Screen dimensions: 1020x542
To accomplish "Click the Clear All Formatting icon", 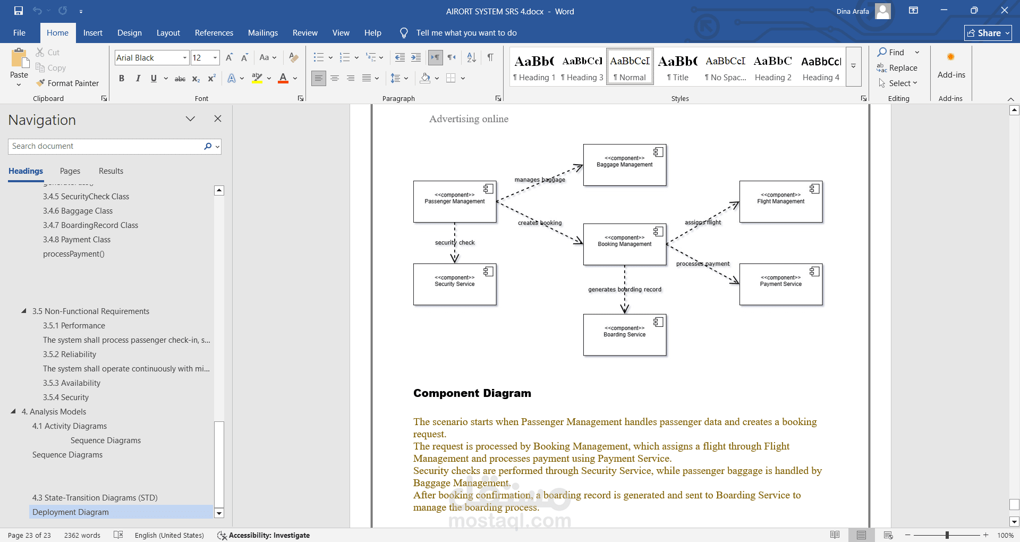I will tap(294, 57).
